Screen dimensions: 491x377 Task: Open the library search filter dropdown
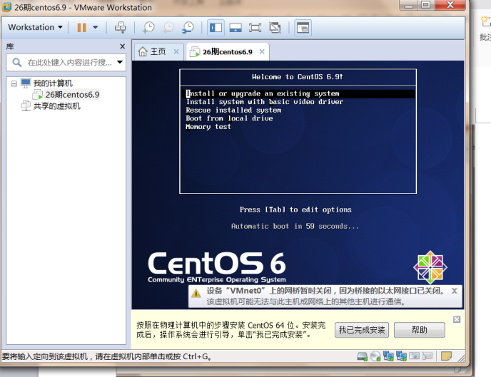click(120, 62)
